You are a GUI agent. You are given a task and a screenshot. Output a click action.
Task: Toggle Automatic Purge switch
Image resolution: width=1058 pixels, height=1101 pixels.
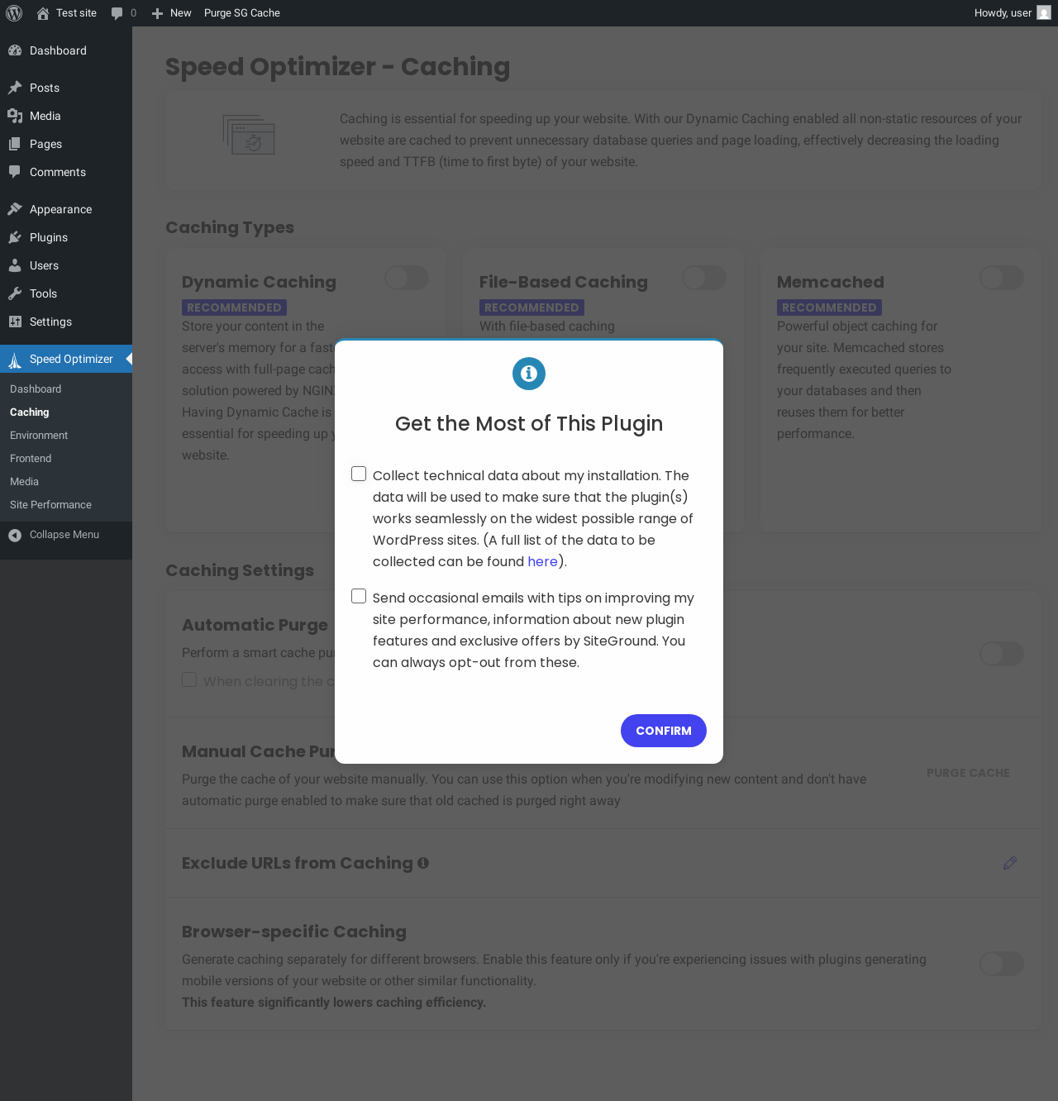tap(1002, 654)
